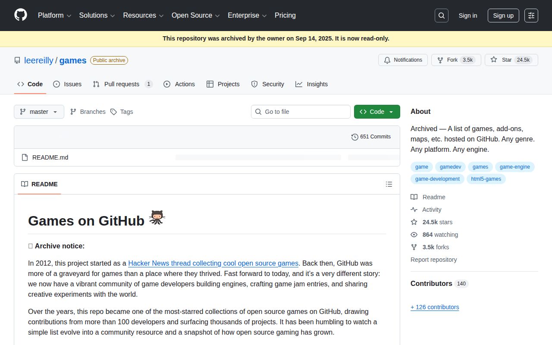Open the Hacker News thread link
The width and height of the screenshot is (552, 345).
click(x=213, y=263)
